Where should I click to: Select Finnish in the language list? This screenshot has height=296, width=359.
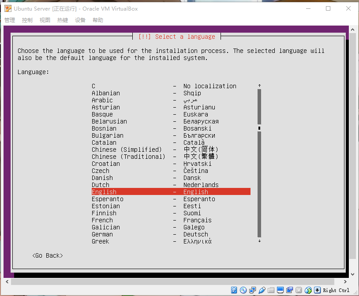pos(171,213)
